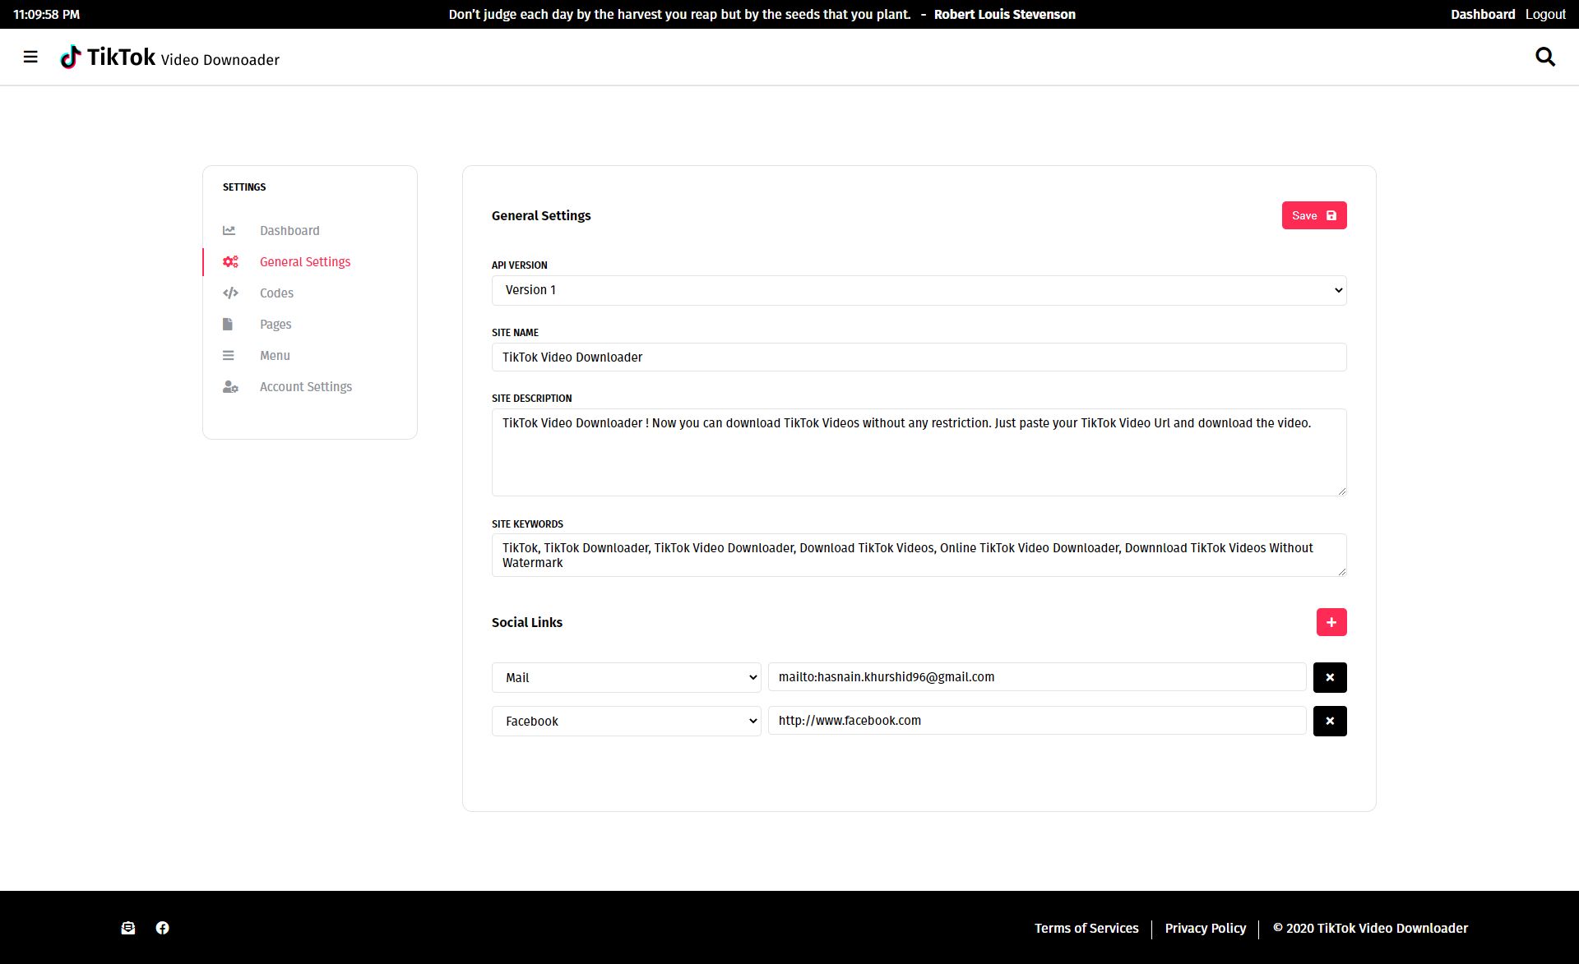1579x964 pixels.
Task: Expand the API Version dropdown
Action: 919,290
